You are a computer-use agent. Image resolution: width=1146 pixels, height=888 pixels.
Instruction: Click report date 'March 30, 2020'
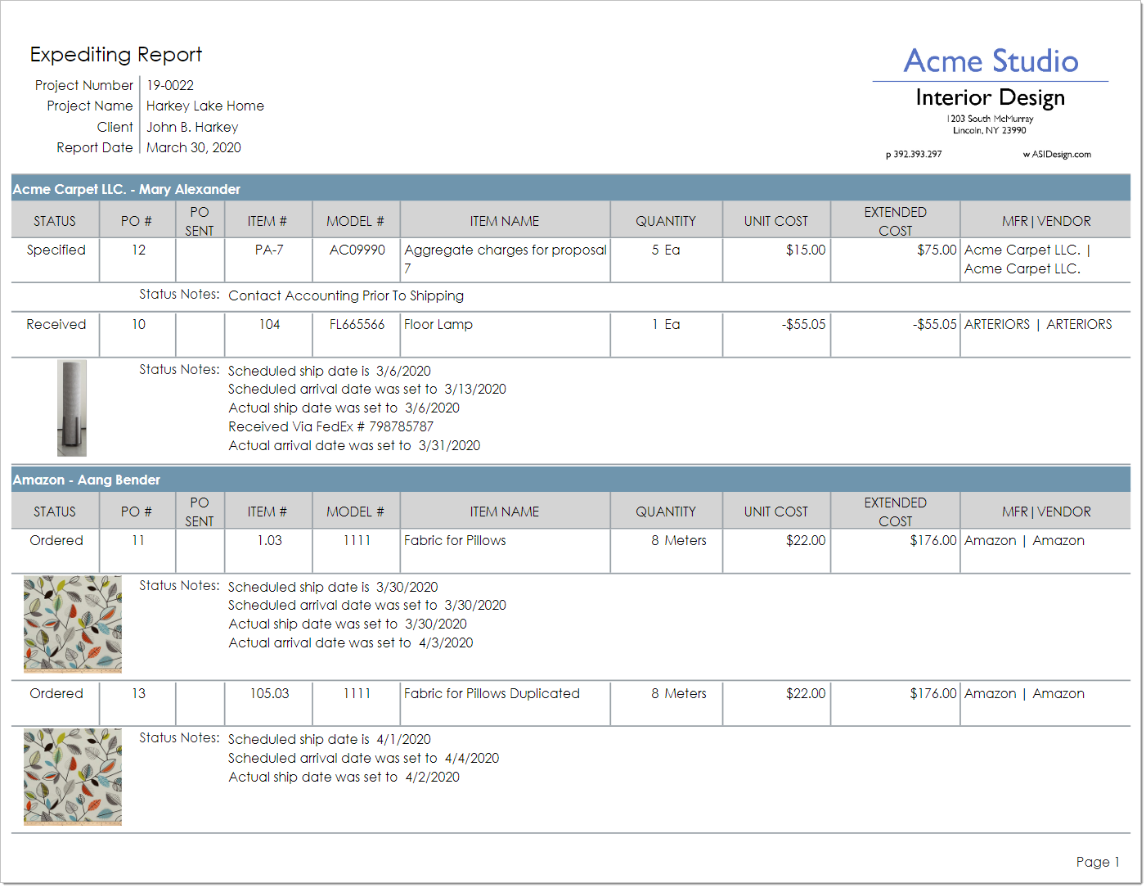[194, 148]
